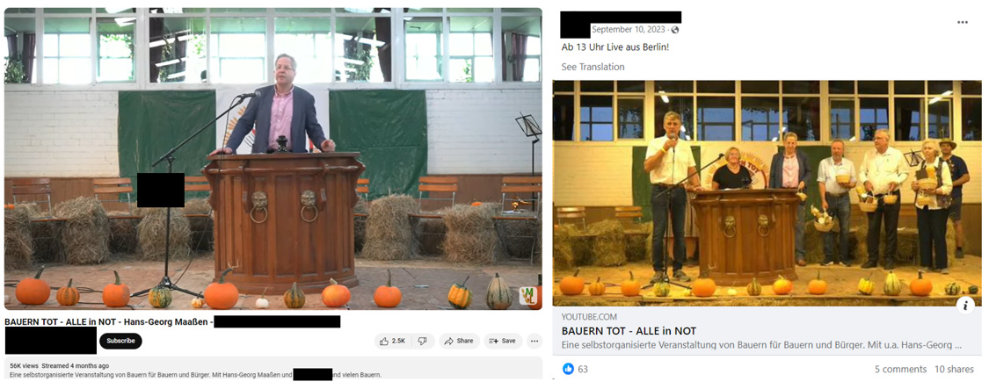Screen dimensions: 989x389
Task: See Translation of the post
Action: pyautogui.click(x=593, y=67)
